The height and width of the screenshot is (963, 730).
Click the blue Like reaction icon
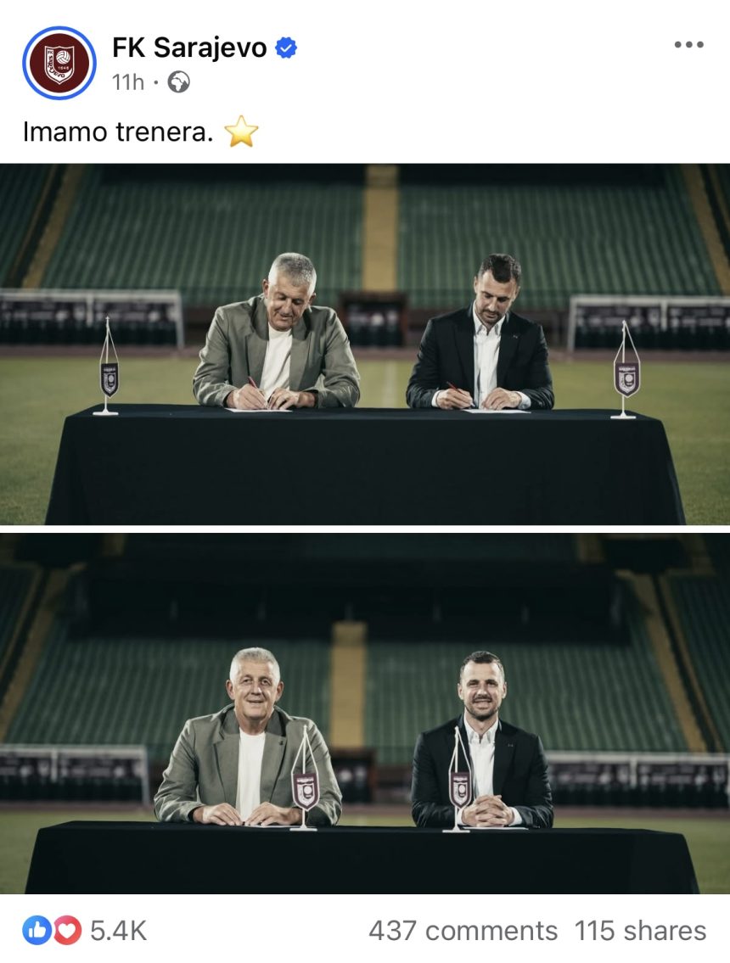(x=36, y=931)
